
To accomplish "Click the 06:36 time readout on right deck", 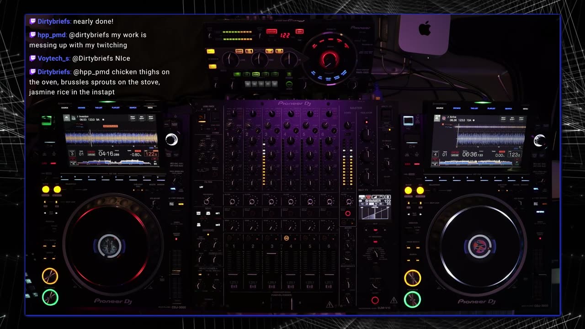I will pos(472,155).
